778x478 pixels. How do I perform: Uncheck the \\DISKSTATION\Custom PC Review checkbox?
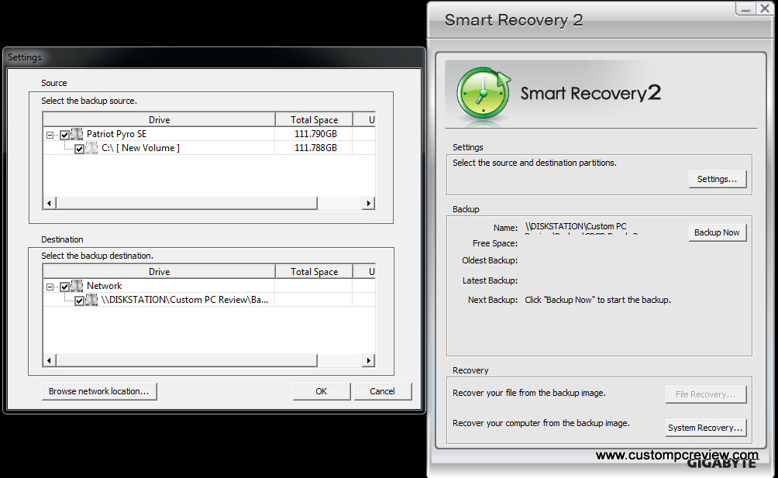[x=79, y=300]
